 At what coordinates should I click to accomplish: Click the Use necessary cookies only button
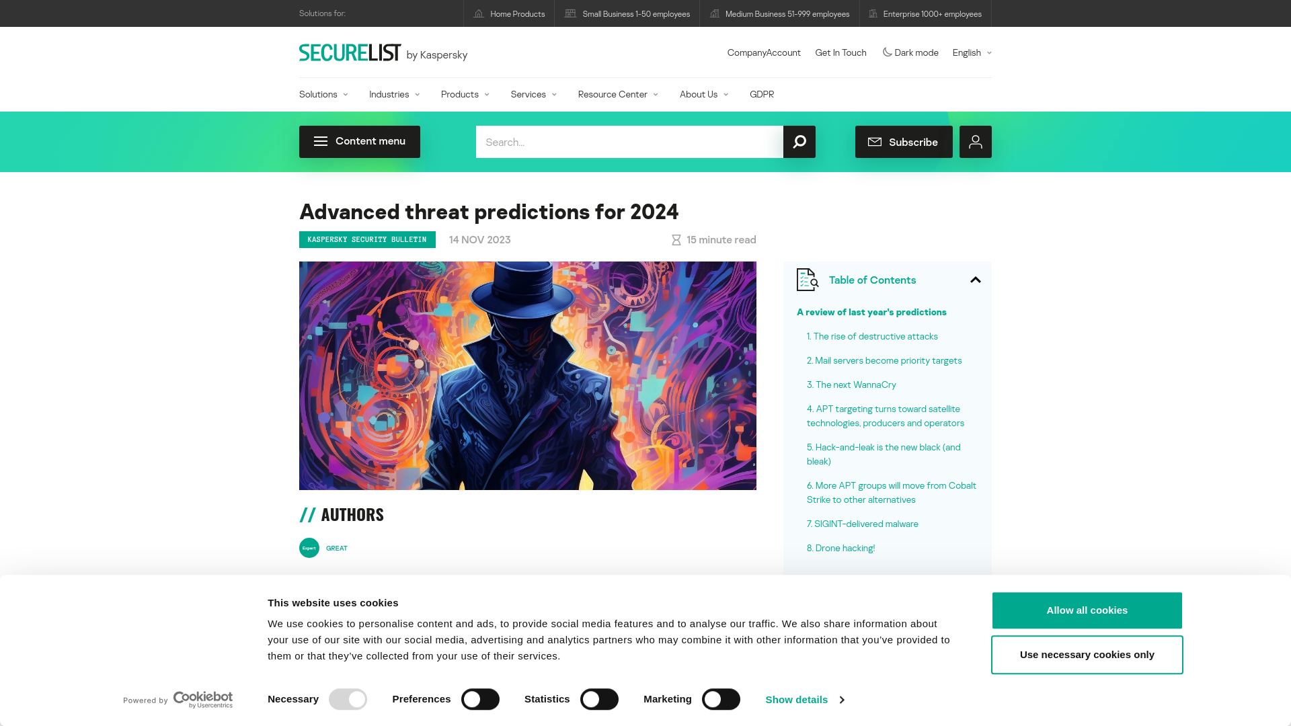coord(1087,654)
